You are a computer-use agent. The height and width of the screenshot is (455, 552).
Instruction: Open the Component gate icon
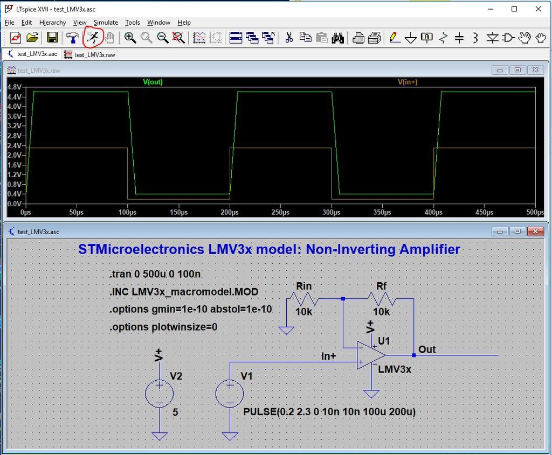[x=508, y=38]
